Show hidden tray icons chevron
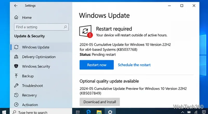 (x=183, y=112)
